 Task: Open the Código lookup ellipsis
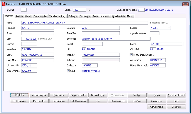(x=89, y=10)
